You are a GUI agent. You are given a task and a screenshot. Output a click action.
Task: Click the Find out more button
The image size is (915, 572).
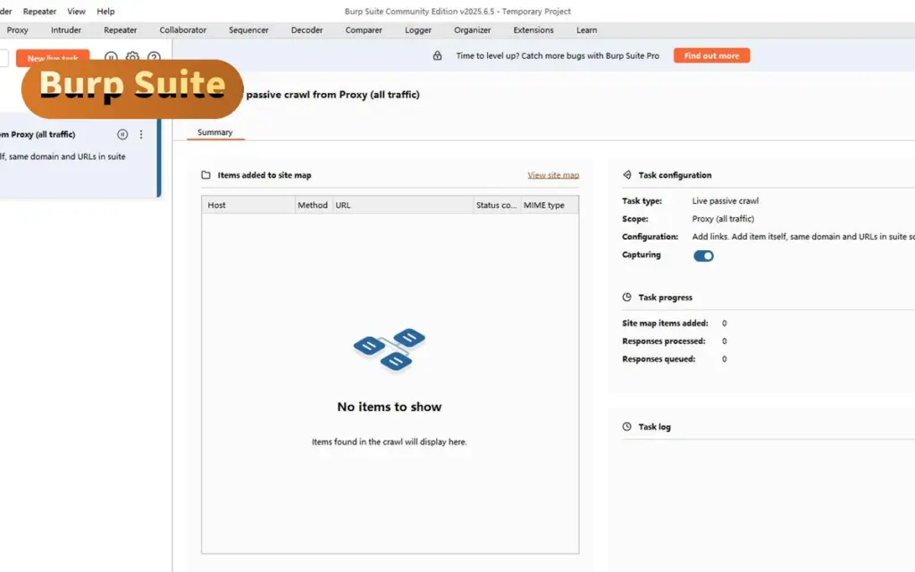pos(711,55)
